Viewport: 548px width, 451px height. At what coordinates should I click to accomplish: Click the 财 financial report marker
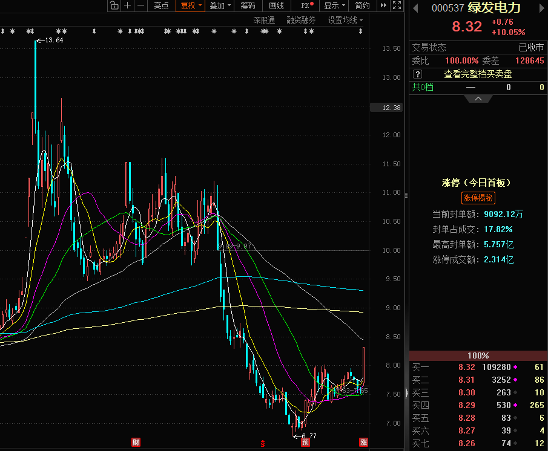tap(136, 443)
